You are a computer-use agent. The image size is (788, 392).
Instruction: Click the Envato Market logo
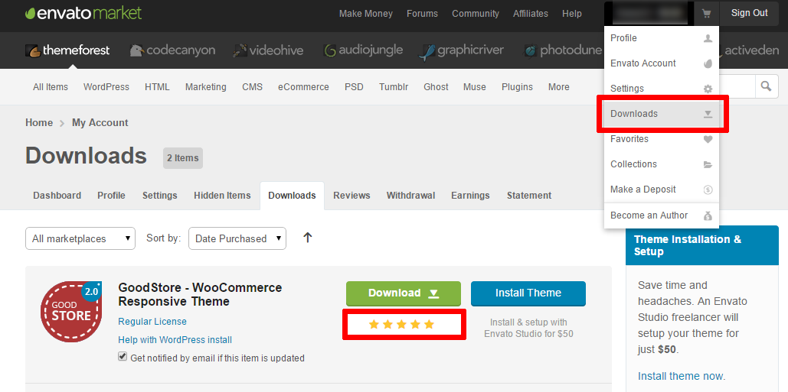[83, 13]
